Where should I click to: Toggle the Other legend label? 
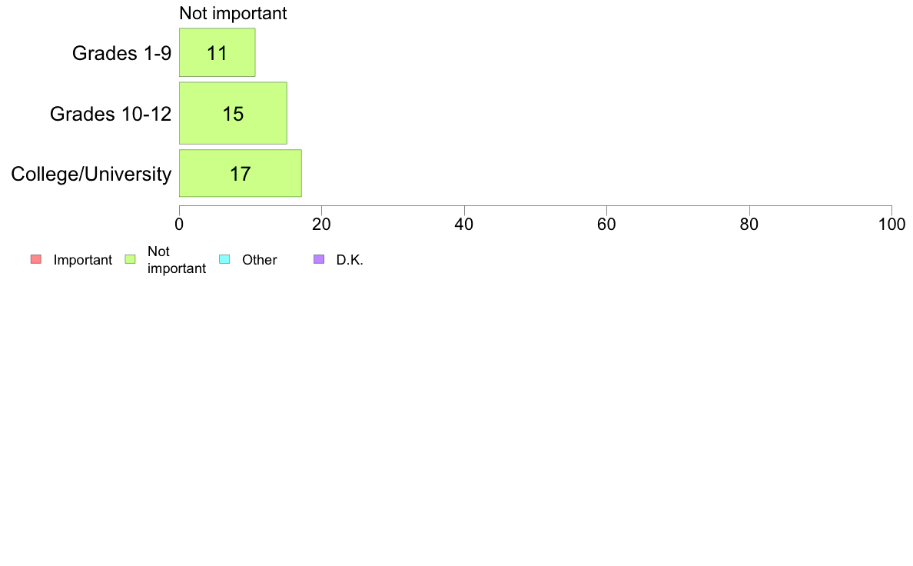tap(259, 260)
